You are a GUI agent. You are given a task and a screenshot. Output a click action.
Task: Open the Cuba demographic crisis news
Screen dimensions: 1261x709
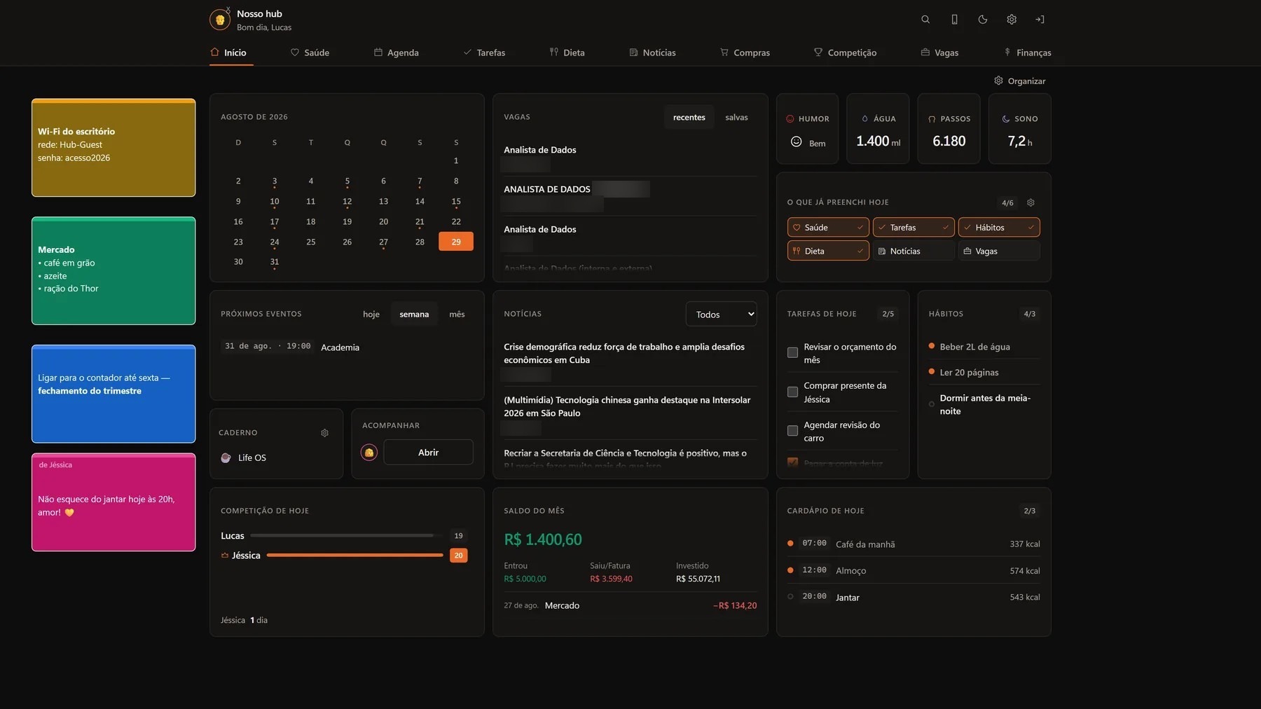point(624,353)
